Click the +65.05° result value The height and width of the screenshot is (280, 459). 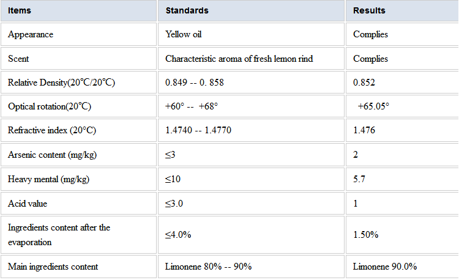373,106
